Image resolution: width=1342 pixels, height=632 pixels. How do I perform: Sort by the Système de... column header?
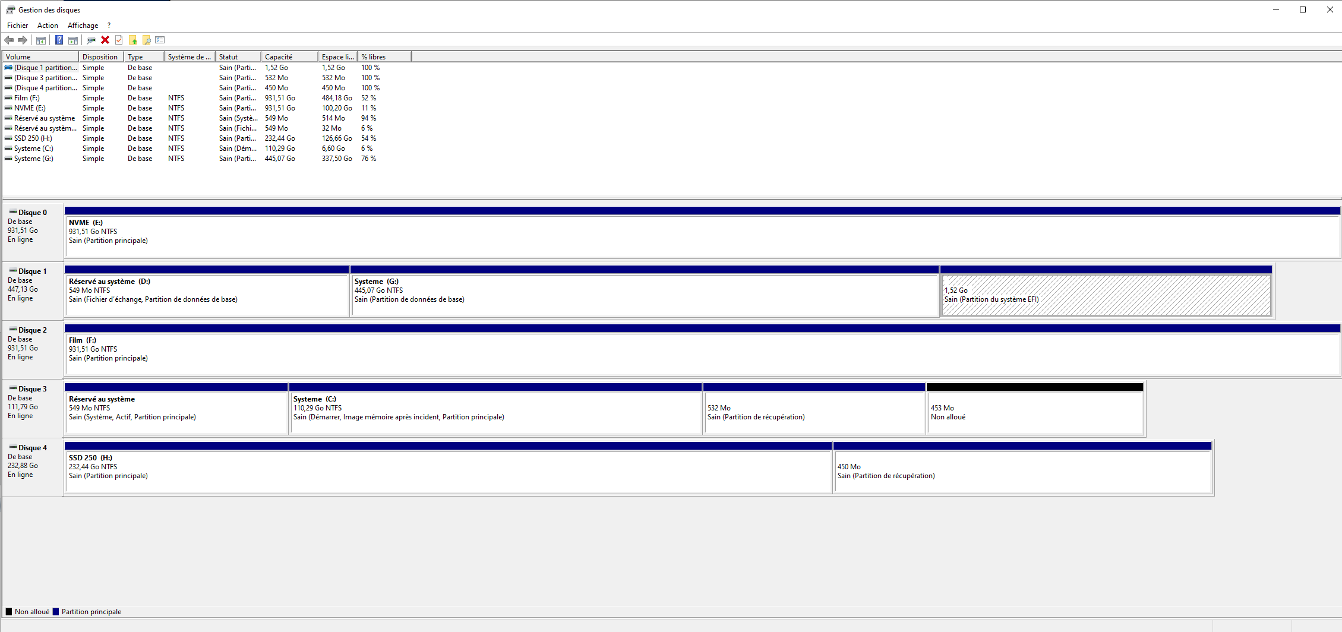pyautogui.click(x=190, y=57)
